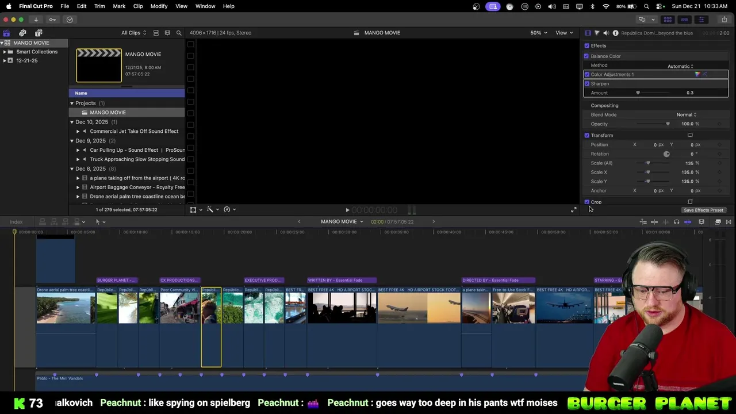
Task: Expand the 12-21-25 event
Action: (x=5, y=60)
